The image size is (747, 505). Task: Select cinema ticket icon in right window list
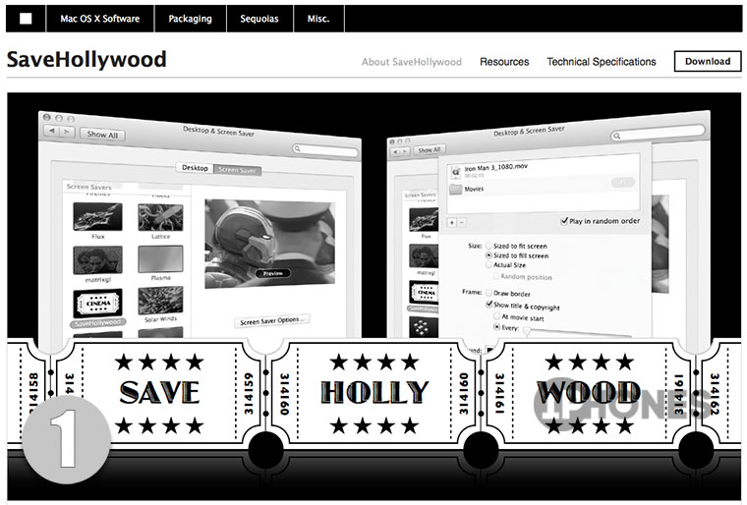(x=424, y=293)
